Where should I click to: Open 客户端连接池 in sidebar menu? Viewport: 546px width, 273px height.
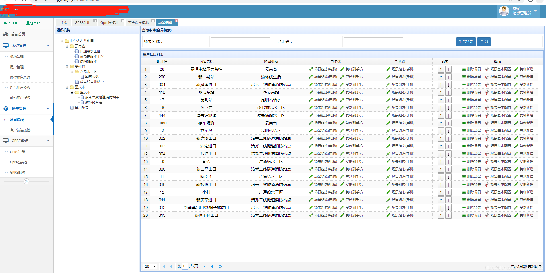pos(20,130)
